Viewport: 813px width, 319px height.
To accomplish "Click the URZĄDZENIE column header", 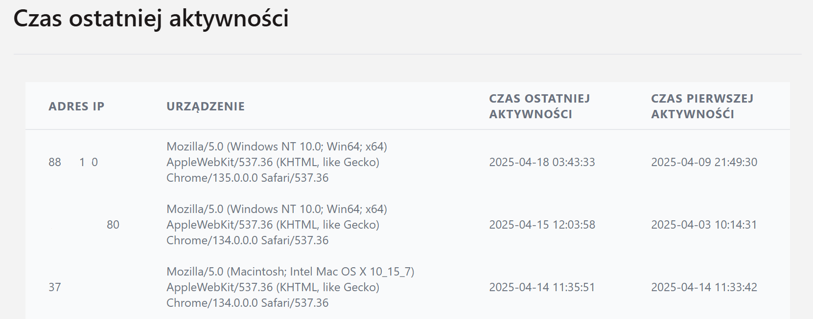I will point(206,106).
